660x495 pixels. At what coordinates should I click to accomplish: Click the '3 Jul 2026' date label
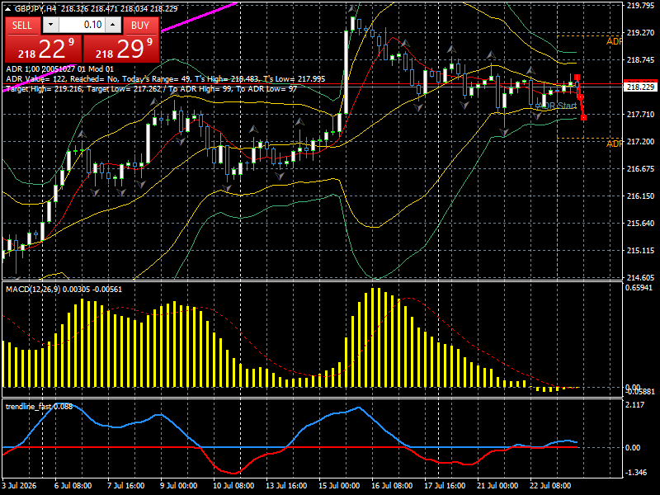[19, 486]
